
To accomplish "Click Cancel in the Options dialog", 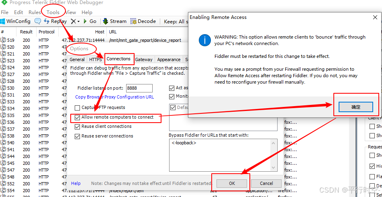I will pos(266,183).
